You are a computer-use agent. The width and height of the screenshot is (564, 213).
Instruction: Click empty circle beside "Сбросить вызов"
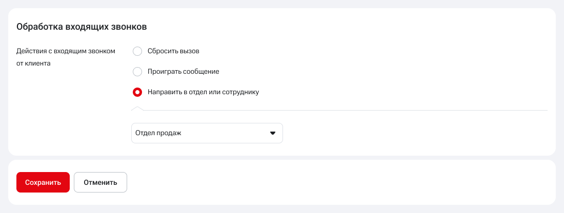(137, 51)
